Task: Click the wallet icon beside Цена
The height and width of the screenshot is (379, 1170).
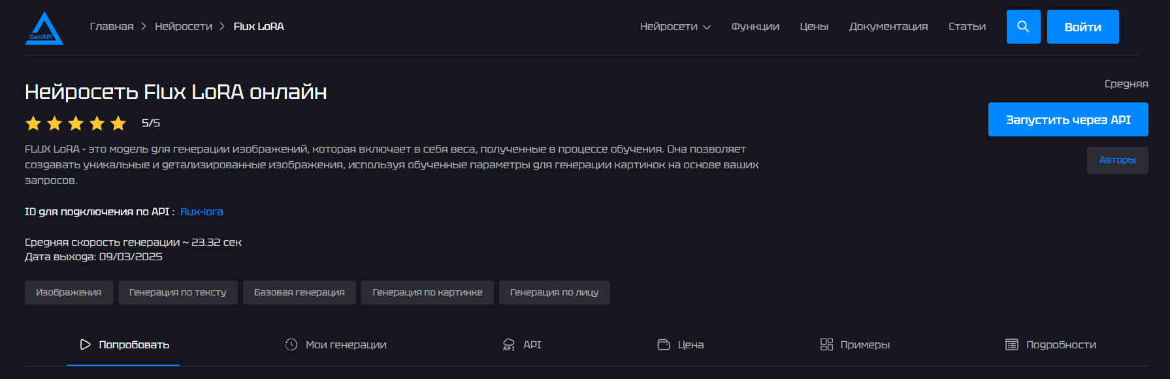Action: click(x=664, y=344)
